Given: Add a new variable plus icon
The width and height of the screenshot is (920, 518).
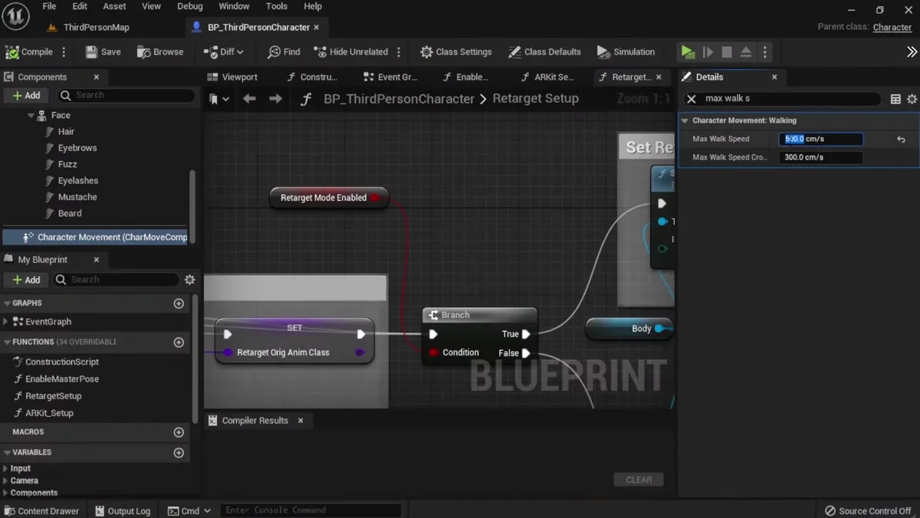Looking at the screenshot, I should [x=179, y=453].
